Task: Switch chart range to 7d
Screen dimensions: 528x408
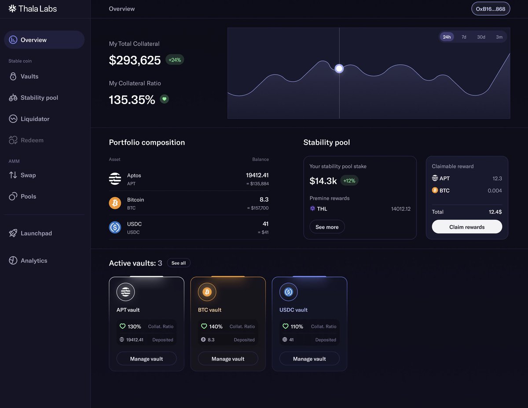Action: pyautogui.click(x=464, y=37)
